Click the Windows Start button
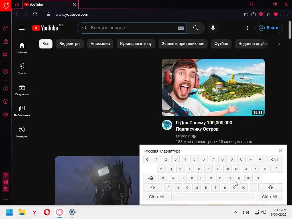This screenshot has height=219, width=292. 9,212
